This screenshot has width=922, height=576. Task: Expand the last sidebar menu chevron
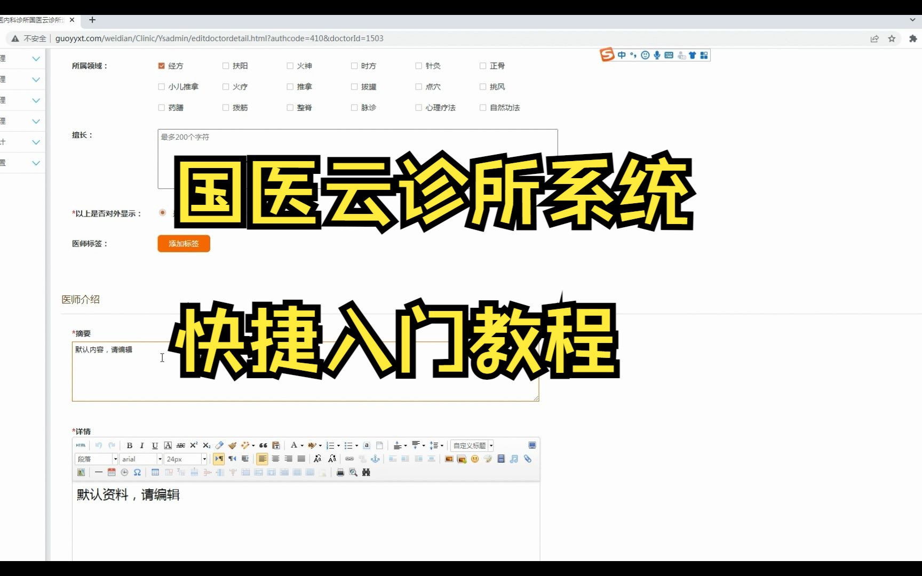pos(36,163)
